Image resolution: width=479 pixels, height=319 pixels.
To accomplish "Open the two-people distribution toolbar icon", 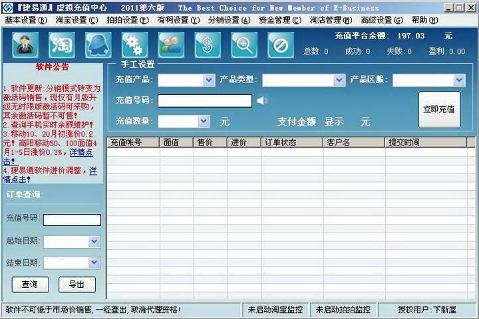I will (x=171, y=45).
